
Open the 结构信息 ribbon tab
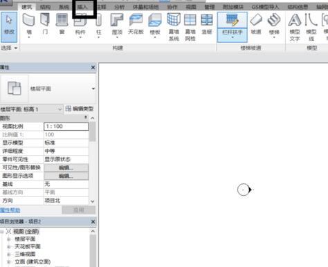pos(298,7)
